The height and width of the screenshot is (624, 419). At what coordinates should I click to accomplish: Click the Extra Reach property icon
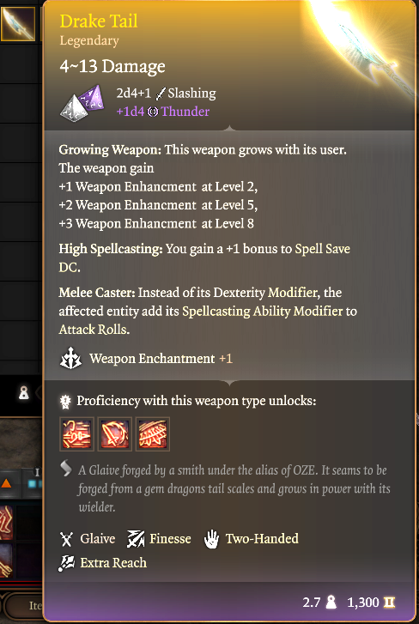click(66, 563)
